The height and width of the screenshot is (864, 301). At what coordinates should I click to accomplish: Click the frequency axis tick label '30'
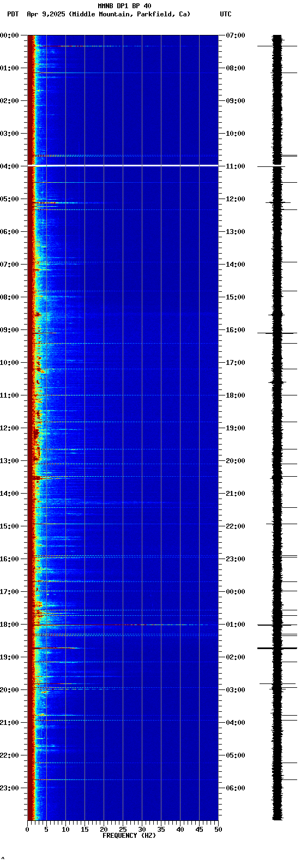coord(142,830)
